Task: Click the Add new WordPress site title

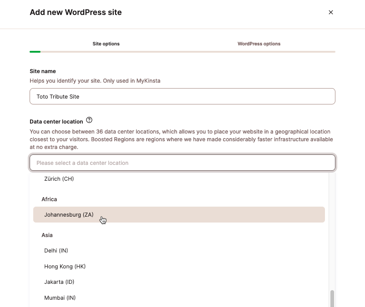Action: [76, 12]
